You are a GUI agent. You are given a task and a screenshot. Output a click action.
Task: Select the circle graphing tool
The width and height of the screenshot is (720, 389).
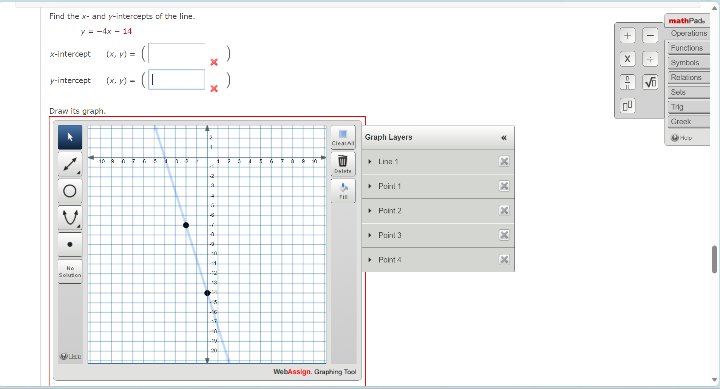point(70,191)
